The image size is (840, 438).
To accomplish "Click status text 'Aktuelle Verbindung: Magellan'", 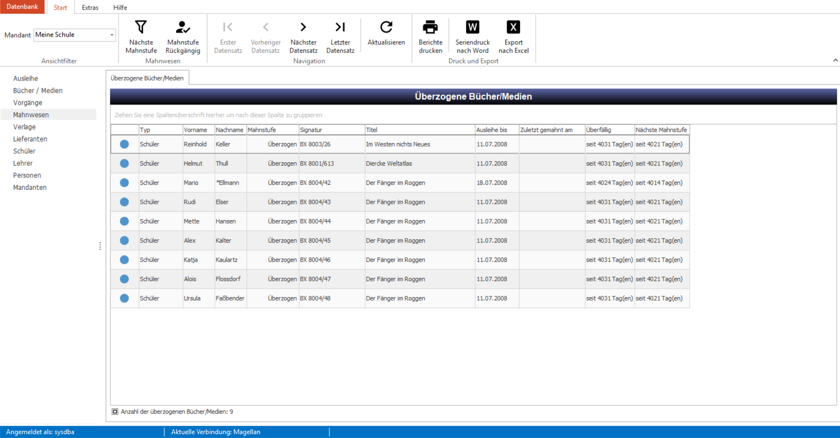I will (216, 432).
